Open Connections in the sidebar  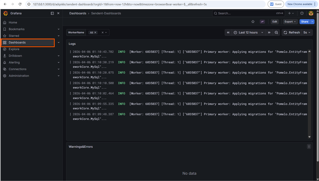point(17,69)
